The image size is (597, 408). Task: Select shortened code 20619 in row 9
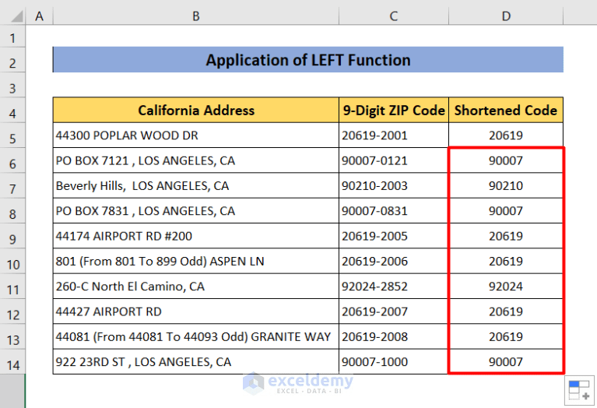pyautogui.click(x=506, y=236)
